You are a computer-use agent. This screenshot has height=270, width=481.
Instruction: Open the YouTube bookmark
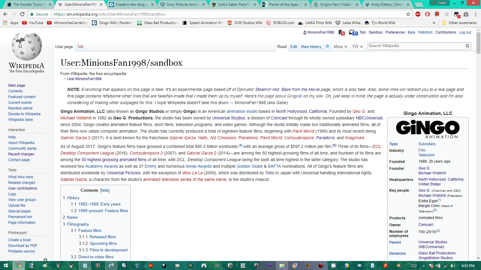(33, 23)
